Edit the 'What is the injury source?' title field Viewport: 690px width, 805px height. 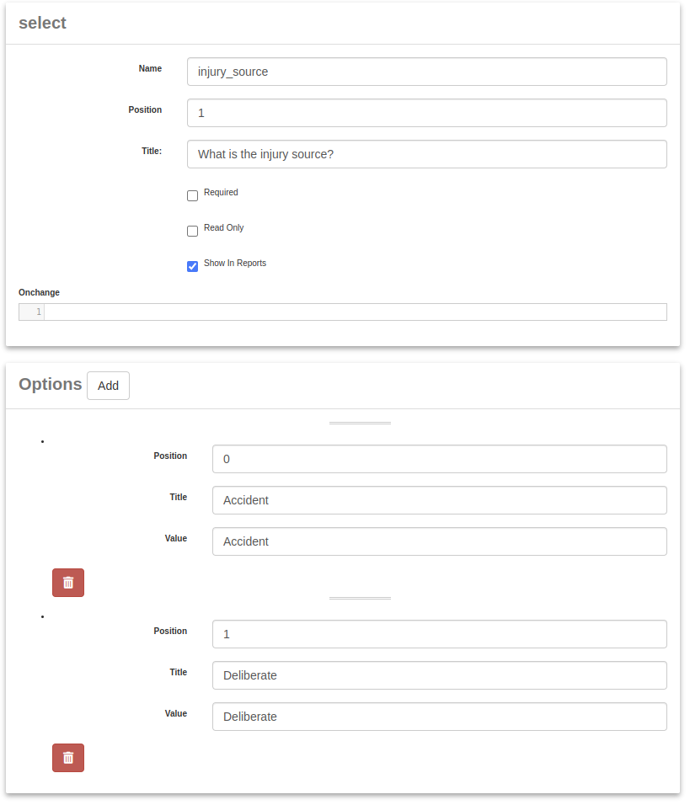click(x=426, y=154)
